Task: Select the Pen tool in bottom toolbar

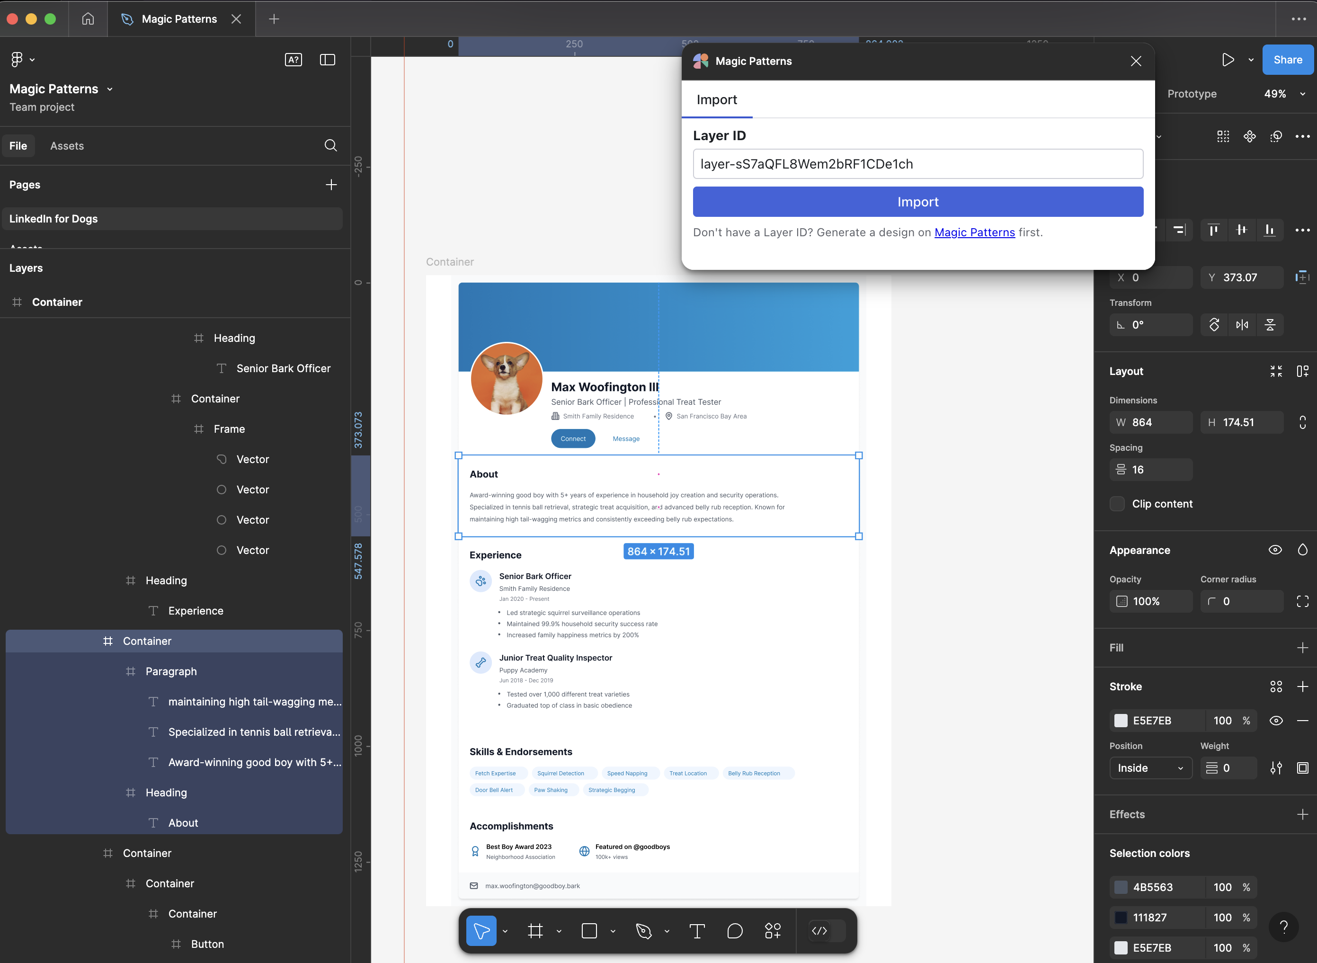Action: tap(643, 930)
